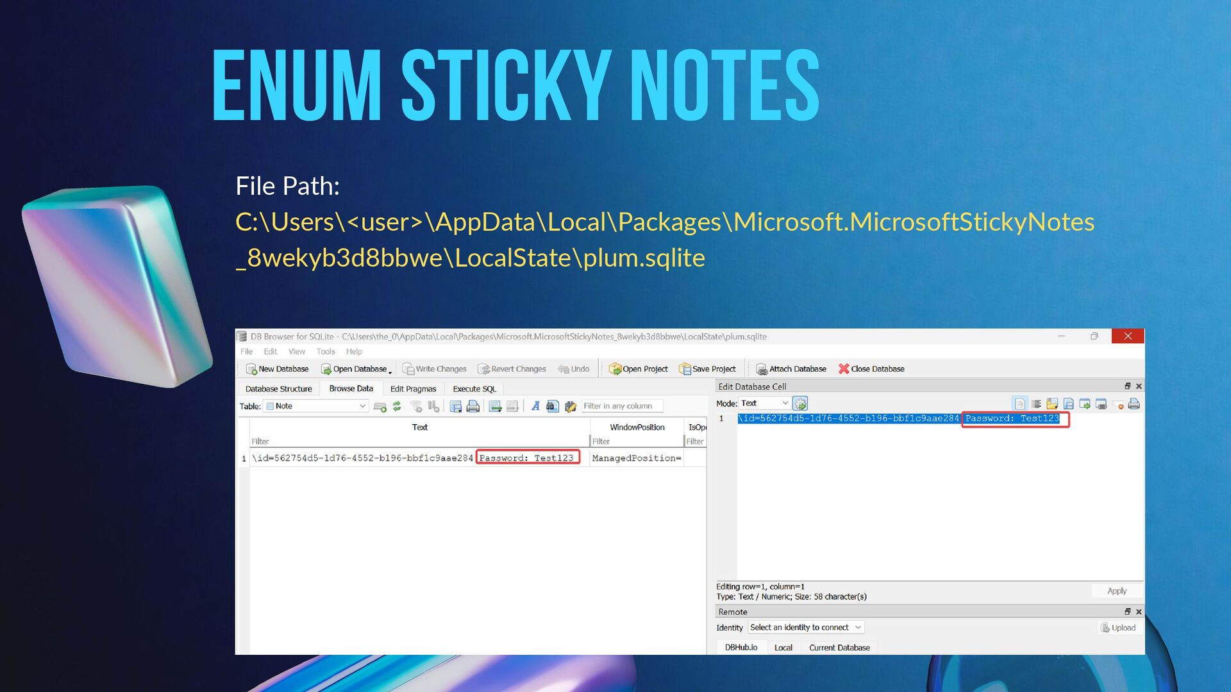Click the clear all filters icon
Image resolution: width=1231 pixels, height=692 pixels.
pyautogui.click(x=416, y=406)
